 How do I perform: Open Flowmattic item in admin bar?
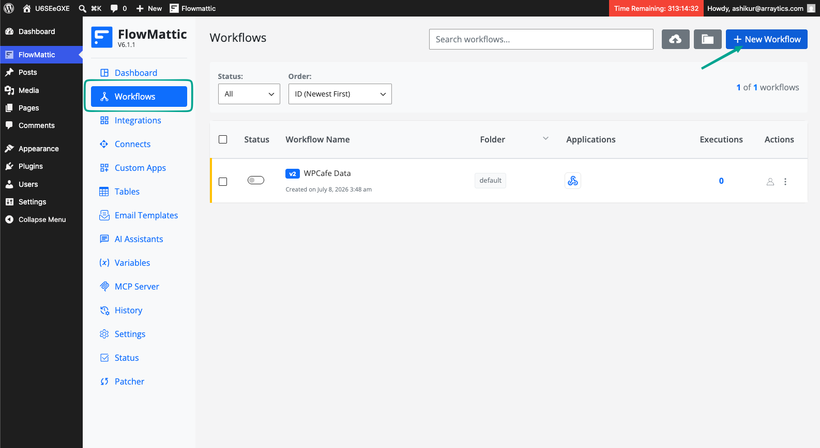[193, 8]
